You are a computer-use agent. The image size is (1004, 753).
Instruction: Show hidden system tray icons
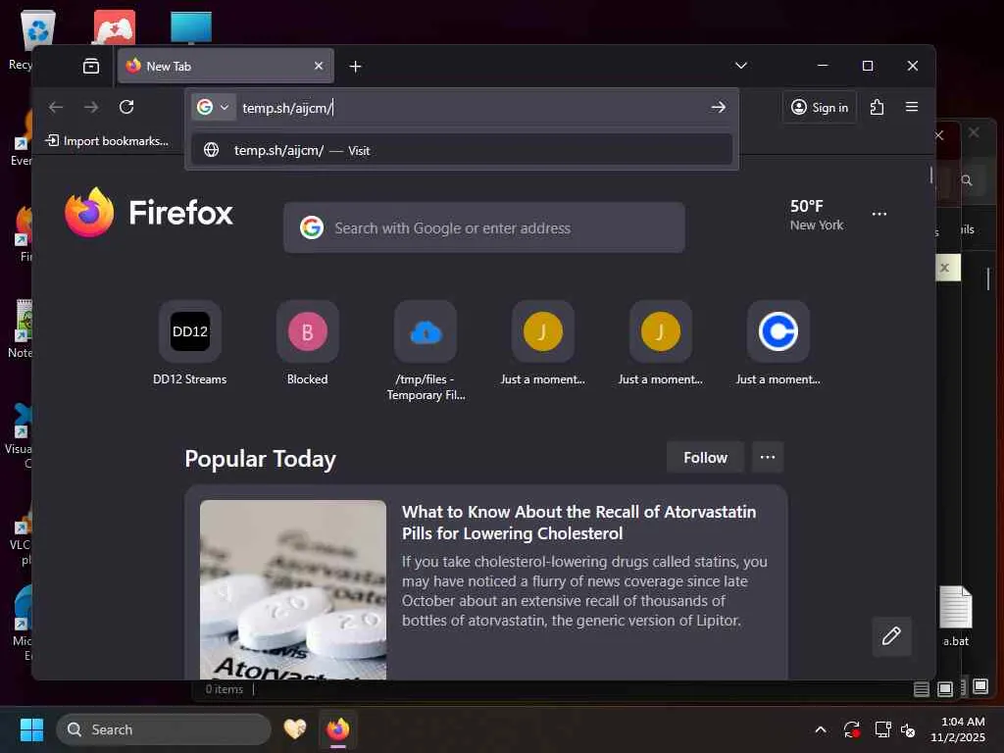pos(821,729)
